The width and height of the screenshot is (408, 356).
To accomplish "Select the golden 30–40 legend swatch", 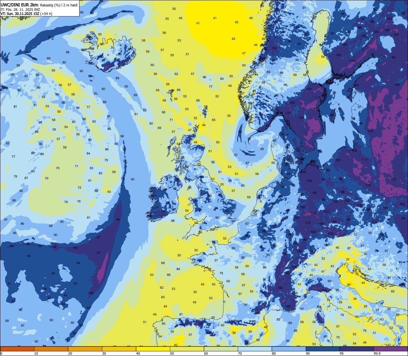I will (x=119, y=349).
